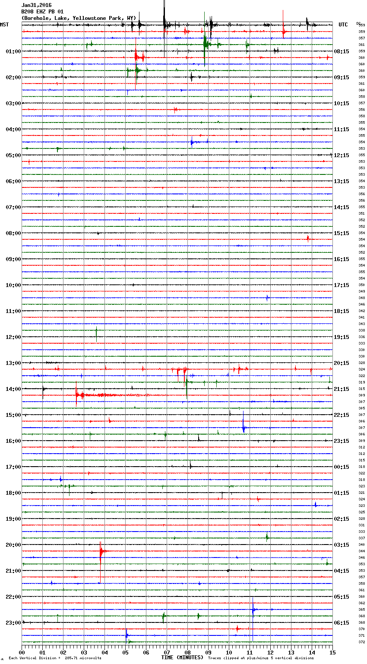The height and width of the screenshot is (664, 367).
Task: Select the 05:00 MST time label
Action: [13, 155]
